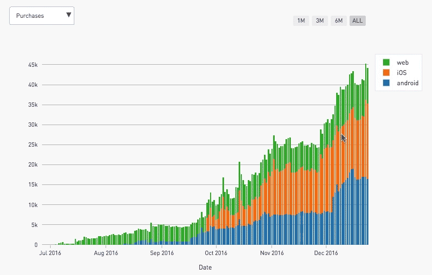Select the ALL time range
This screenshot has width=432, height=275.
tap(357, 20)
